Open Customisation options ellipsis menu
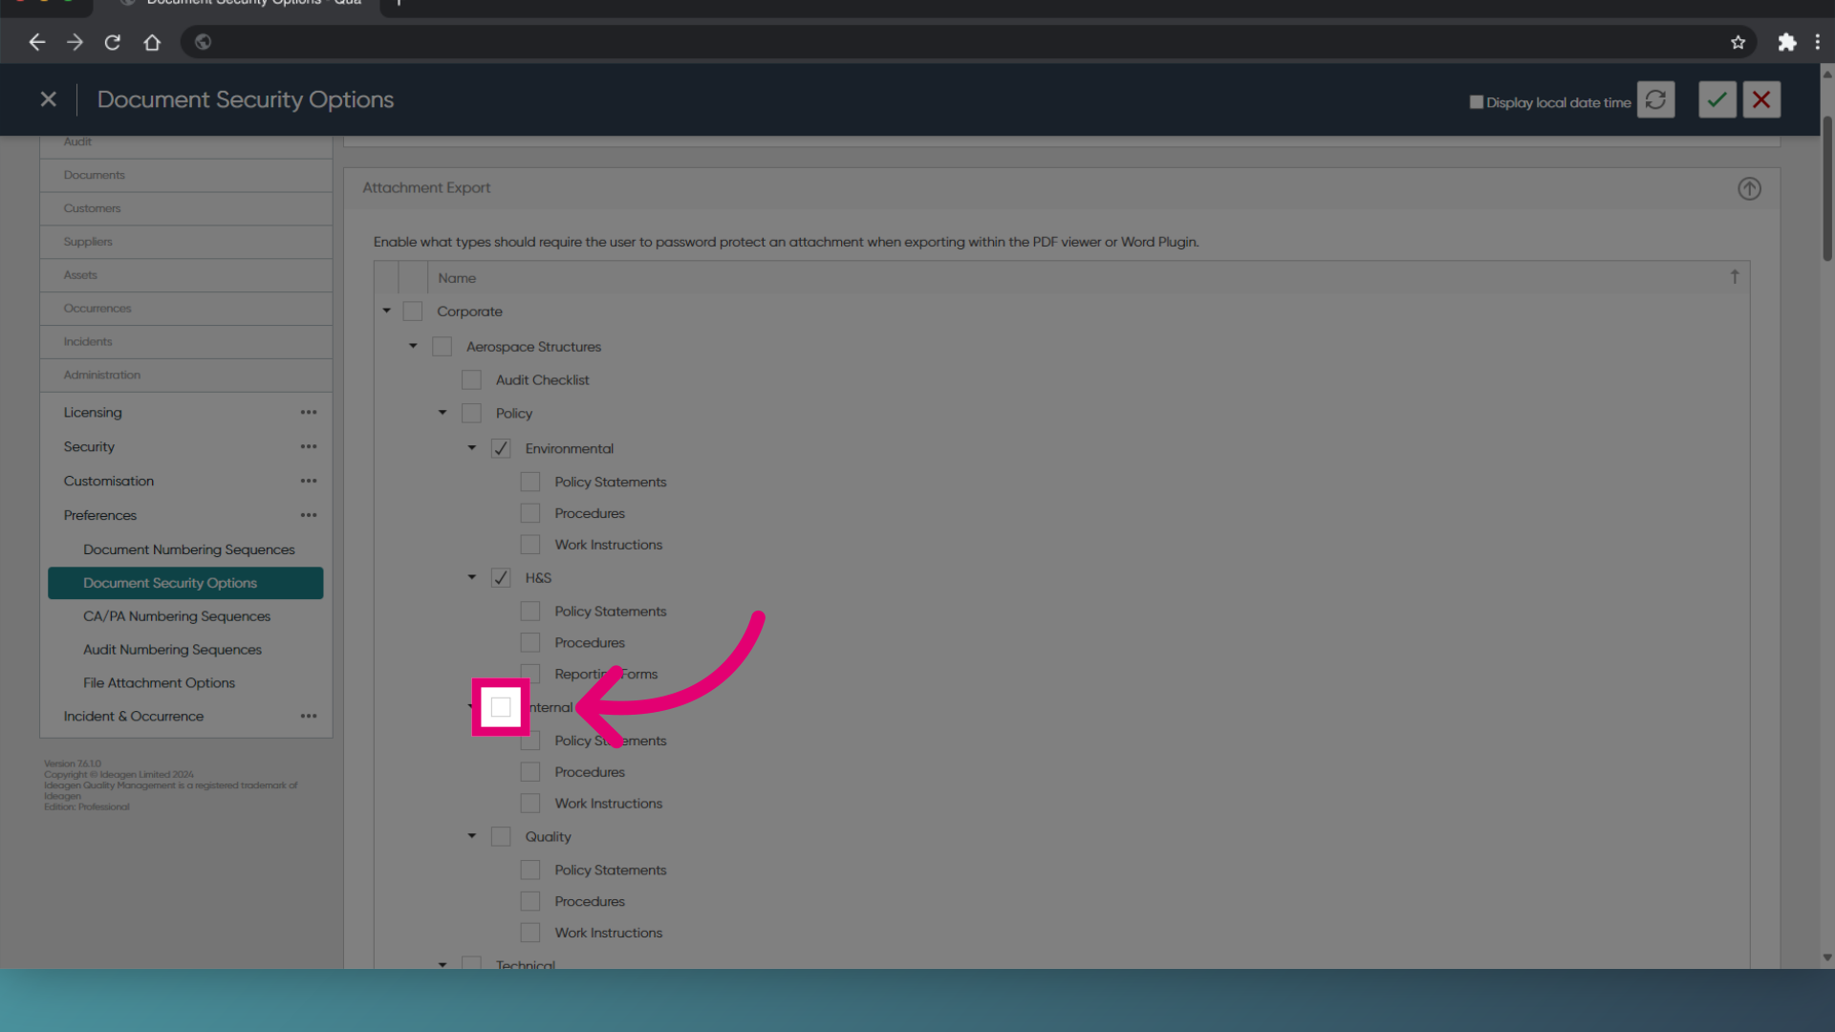Image resolution: width=1835 pixels, height=1032 pixels. coord(309,482)
